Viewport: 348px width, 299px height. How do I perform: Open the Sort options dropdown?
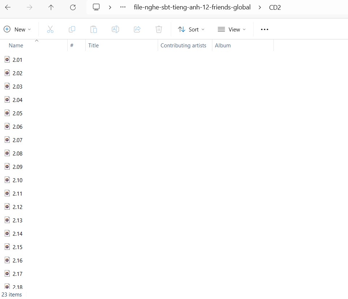(x=191, y=29)
